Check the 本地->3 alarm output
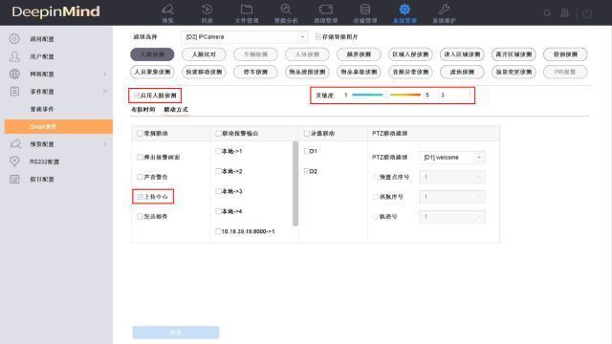 218,191
